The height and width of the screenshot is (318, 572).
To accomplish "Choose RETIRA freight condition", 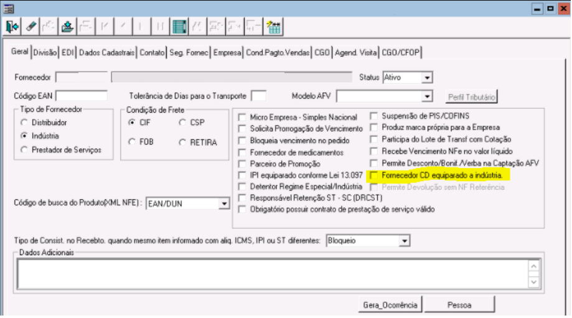I will (182, 143).
